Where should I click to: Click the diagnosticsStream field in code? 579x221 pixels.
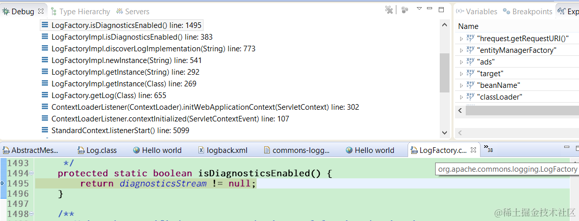(x=163, y=183)
